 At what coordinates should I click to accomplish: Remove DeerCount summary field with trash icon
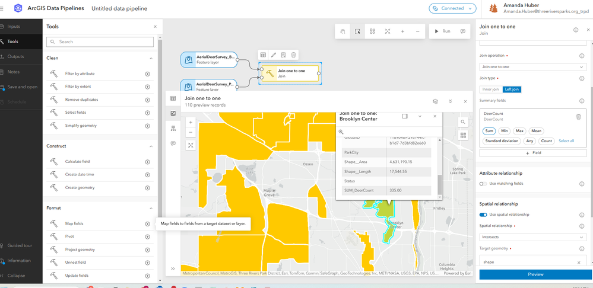pyautogui.click(x=578, y=117)
